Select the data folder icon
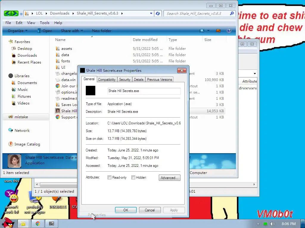Image resolution: width=305 pixels, height=228 pixels. [x=57, y=55]
